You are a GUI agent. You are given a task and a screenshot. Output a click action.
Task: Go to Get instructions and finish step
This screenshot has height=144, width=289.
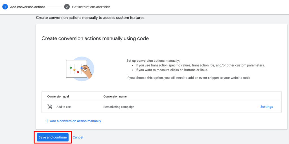click(91, 7)
